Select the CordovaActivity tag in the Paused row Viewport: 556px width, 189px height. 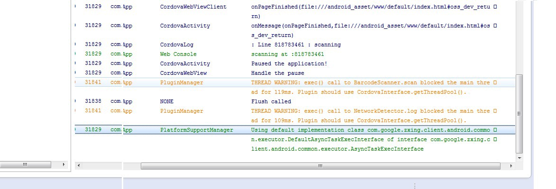point(185,63)
